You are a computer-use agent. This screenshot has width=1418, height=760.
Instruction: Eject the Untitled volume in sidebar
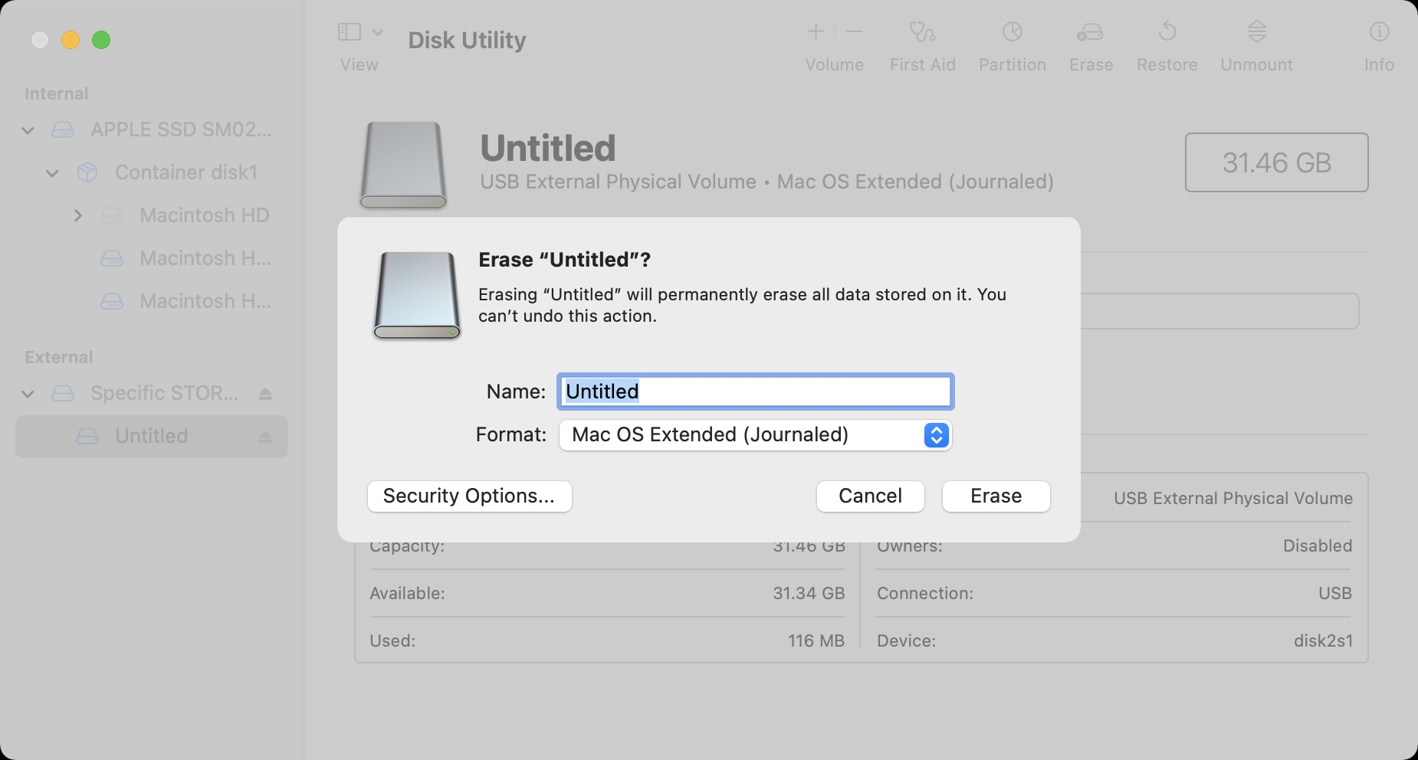[x=265, y=437]
